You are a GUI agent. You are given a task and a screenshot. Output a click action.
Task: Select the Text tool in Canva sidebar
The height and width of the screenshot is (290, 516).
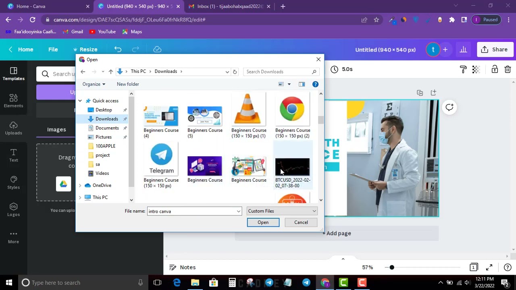coord(13,155)
